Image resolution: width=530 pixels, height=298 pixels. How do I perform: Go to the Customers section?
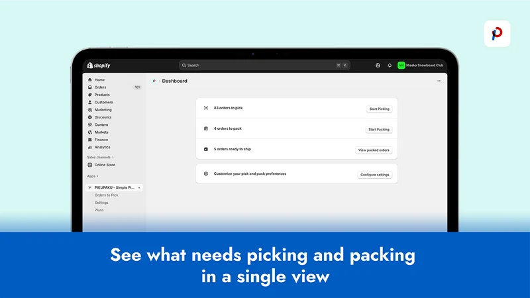[x=103, y=102]
